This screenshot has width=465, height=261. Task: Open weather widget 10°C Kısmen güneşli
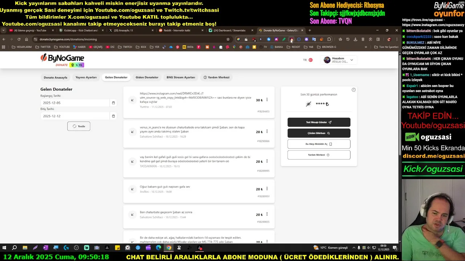(x=331, y=248)
